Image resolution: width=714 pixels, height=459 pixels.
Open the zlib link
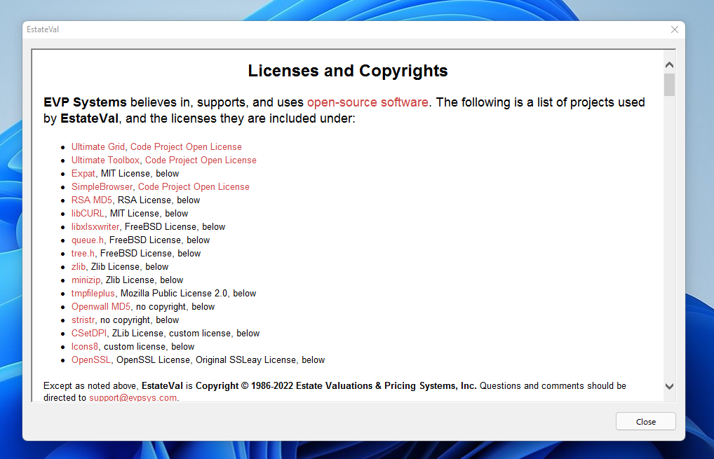[x=79, y=266]
